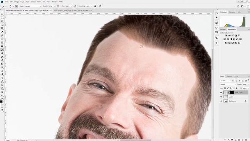Add a Brightness/Contrast adjustment
The height and width of the screenshot is (141, 250).
(x=226, y=36)
